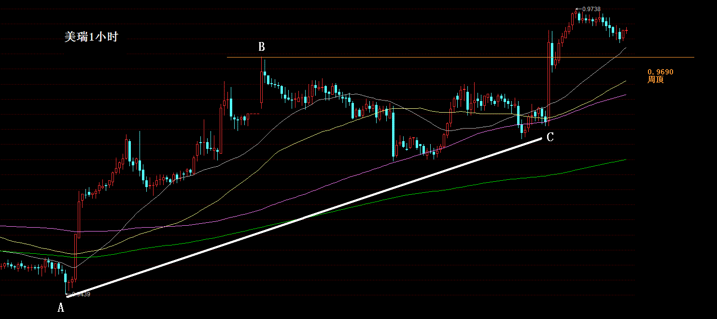Click point label A
Screen dimensions: 717x319
tap(61, 307)
